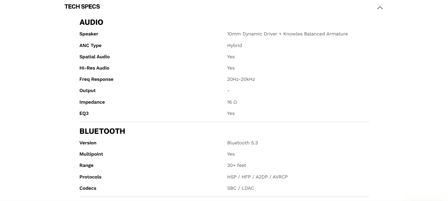Click the Hybrid ANC value
This screenshot has width=448, height=201.
point(234,45)
